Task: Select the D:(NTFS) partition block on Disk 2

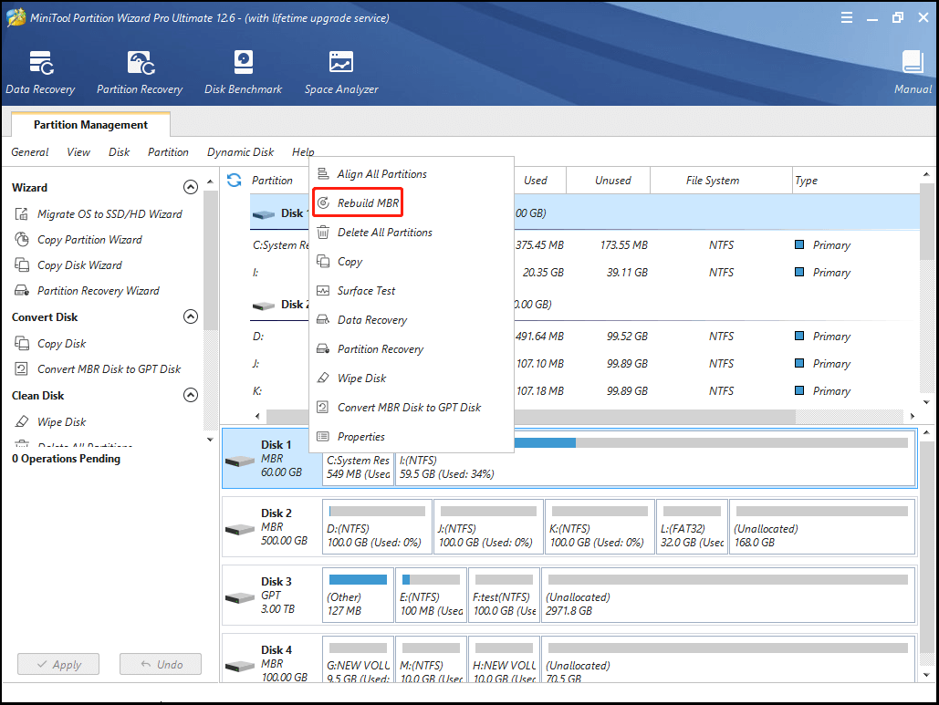Action: click(x=377, y=526)
